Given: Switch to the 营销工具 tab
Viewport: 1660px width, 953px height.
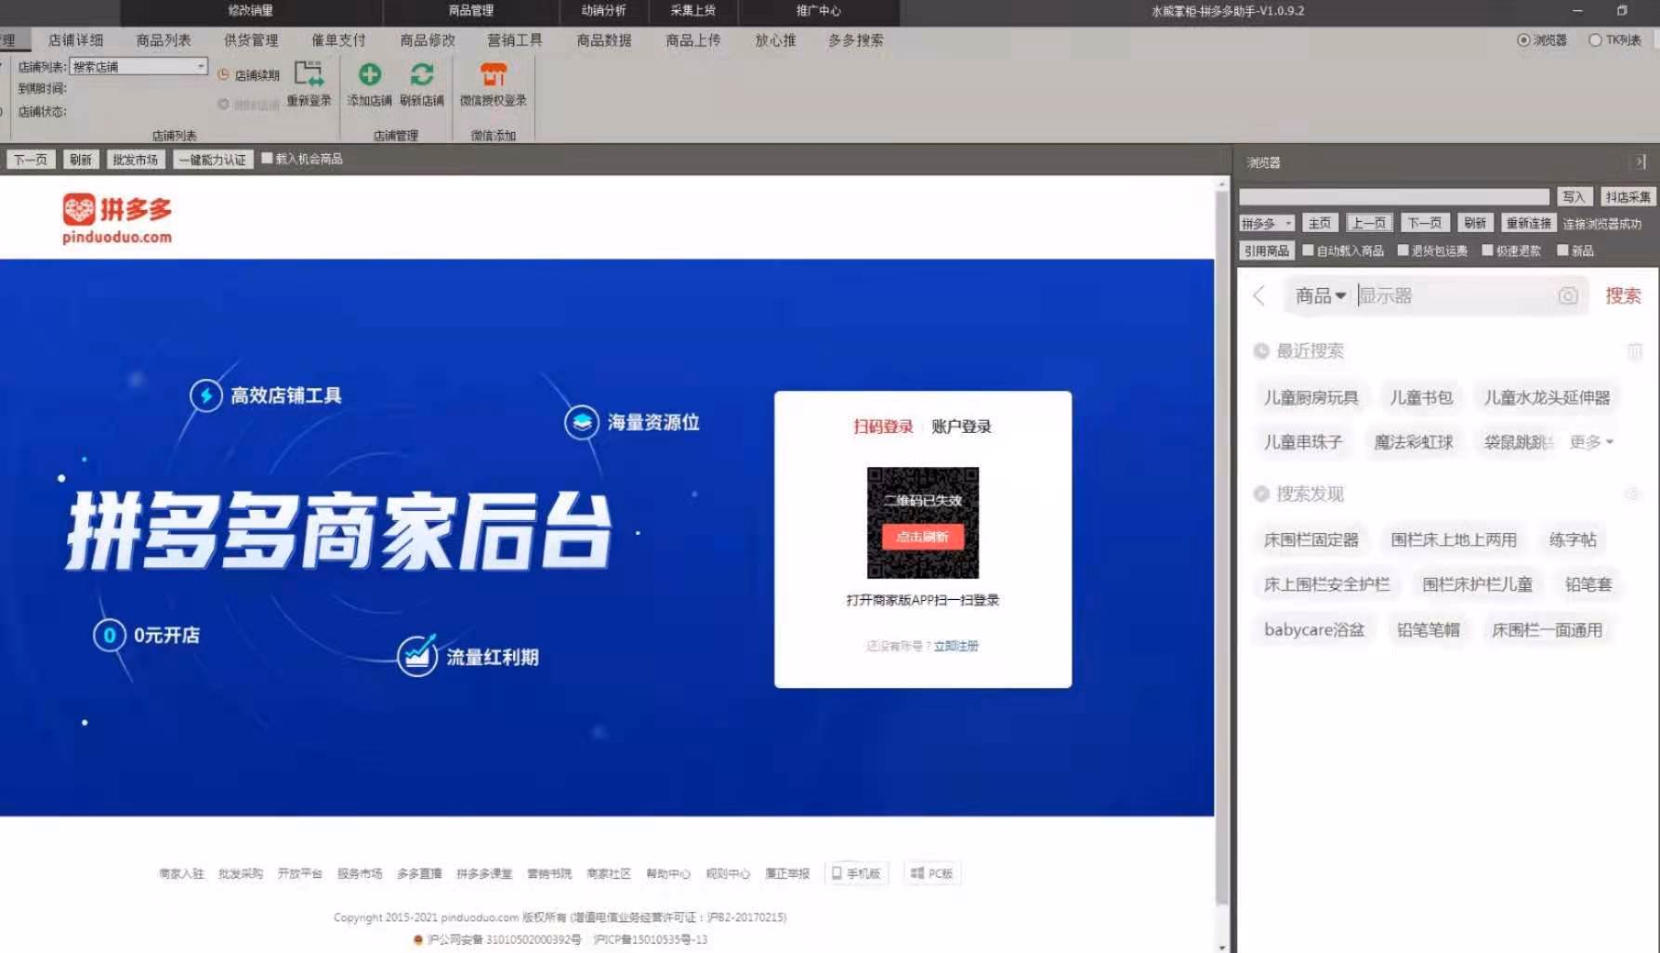Looking at the screenshot, I should [x=515, y=40].
